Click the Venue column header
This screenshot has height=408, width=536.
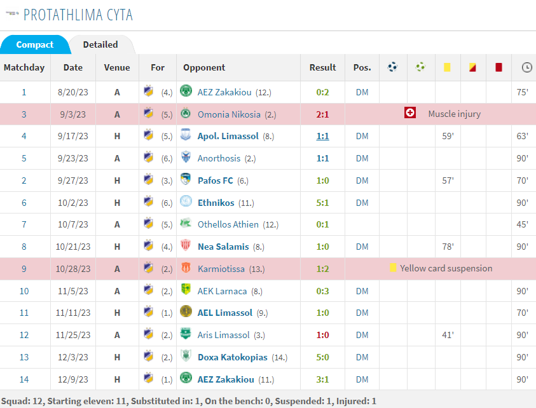[117, 67]
